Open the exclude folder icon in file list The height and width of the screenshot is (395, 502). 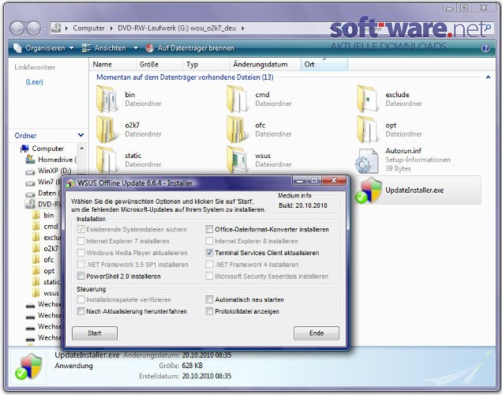point(367,99)
